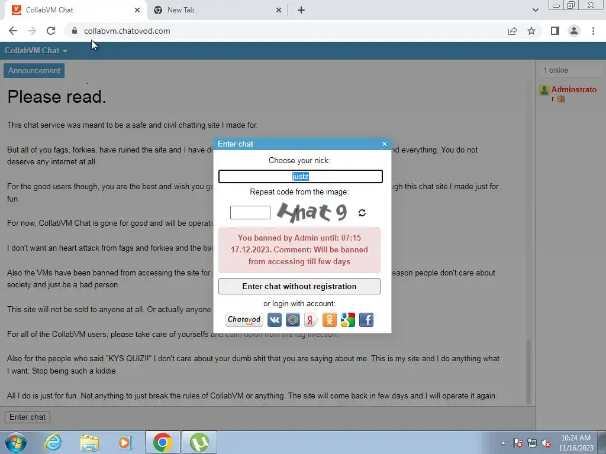Click the taskbar clock showing 10:24 AM
606x454 pixels.
(575, 443)
